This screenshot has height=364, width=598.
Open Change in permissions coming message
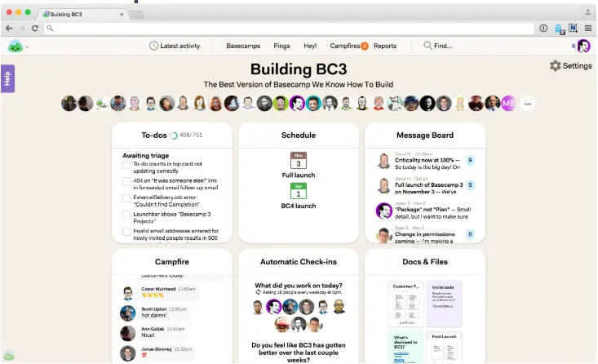tap(425, 237)
